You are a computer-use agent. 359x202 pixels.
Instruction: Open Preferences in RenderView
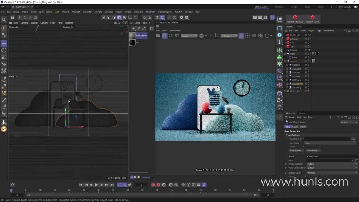tap(175, 31)
